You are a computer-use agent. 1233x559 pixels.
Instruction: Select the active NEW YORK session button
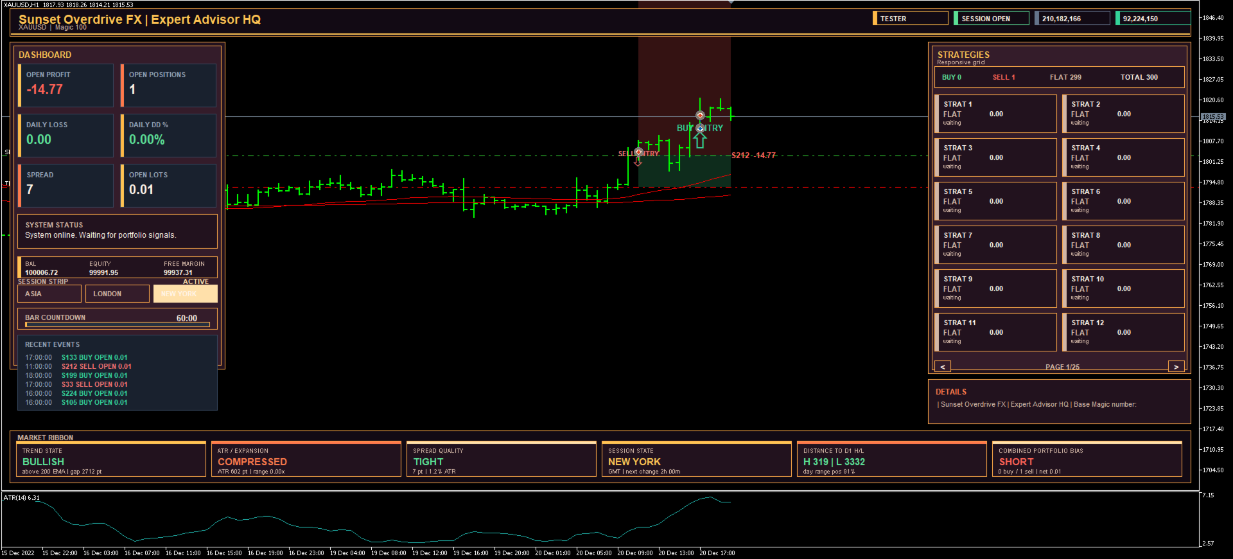coord(186,294)
